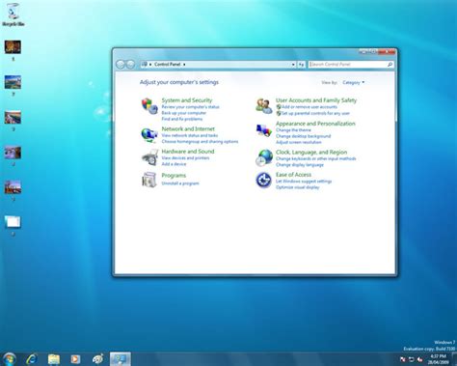Click View devices and printers link
Screen dimensions: 457x366
(185, 158)
